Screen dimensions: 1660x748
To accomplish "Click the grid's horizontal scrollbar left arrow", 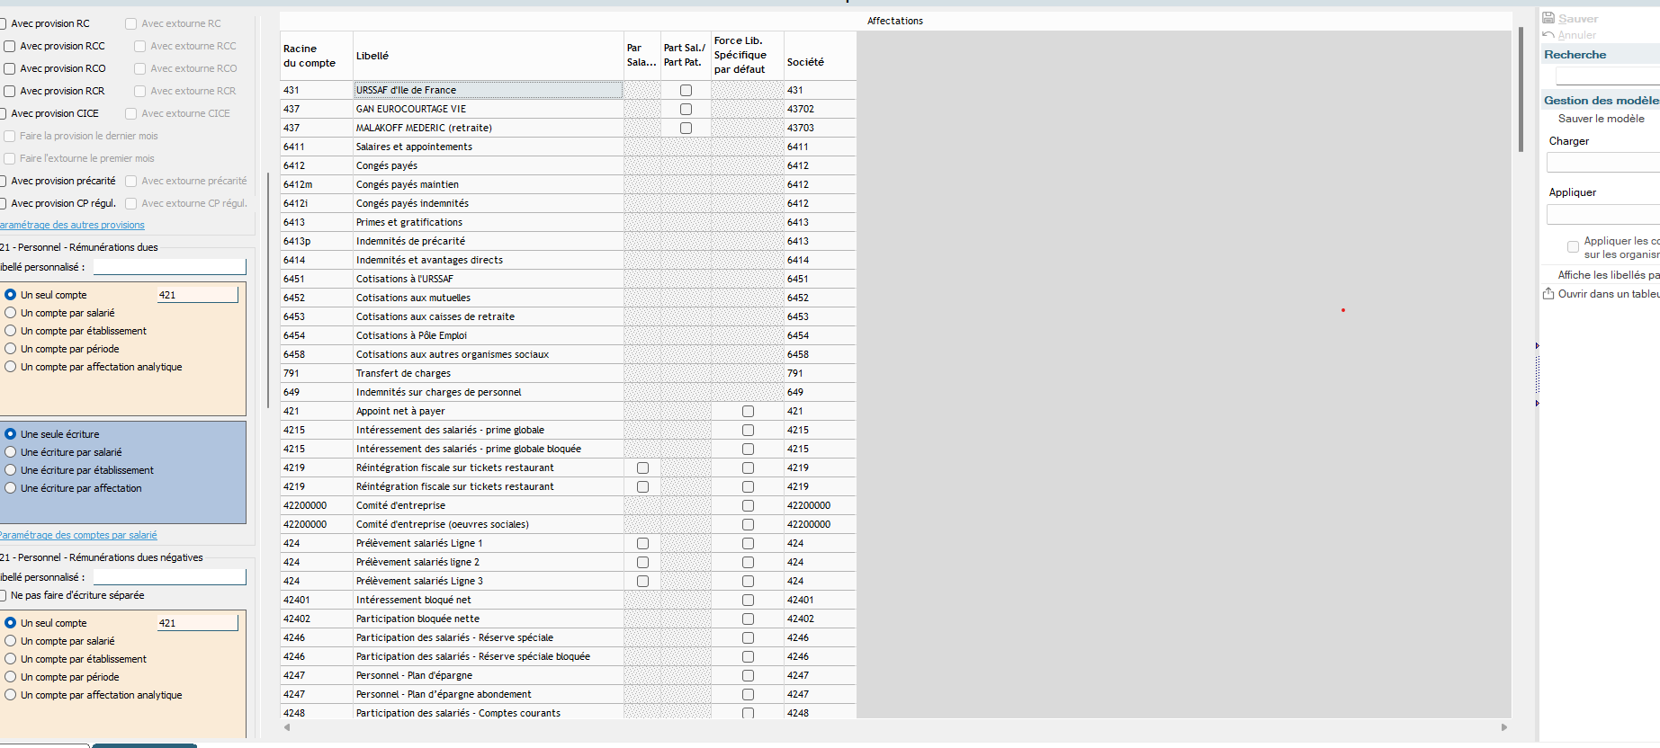I will pyautogui.click(x=287, y=727).
